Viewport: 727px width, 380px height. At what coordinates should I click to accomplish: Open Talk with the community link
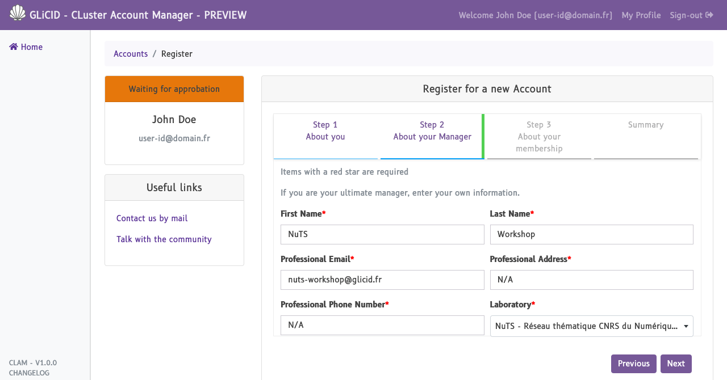(164, 239)
